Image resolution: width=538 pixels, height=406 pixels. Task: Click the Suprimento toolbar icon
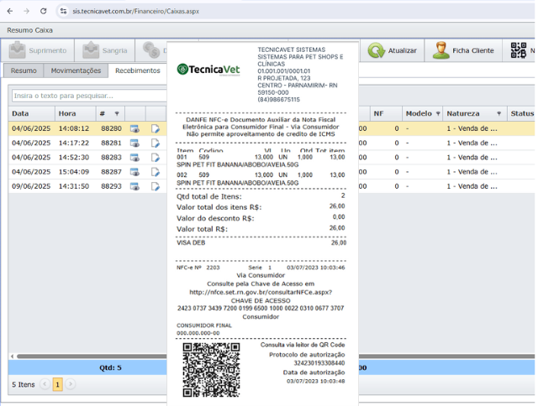[x=18, y=50]
